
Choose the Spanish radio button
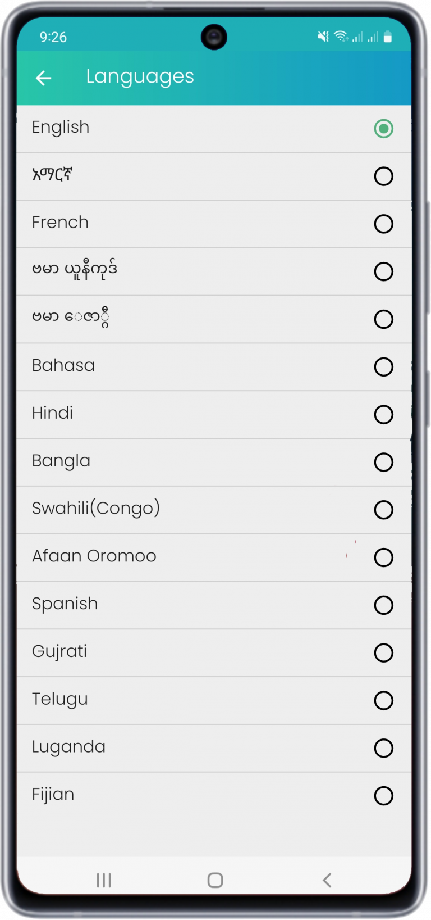(384, 605)
